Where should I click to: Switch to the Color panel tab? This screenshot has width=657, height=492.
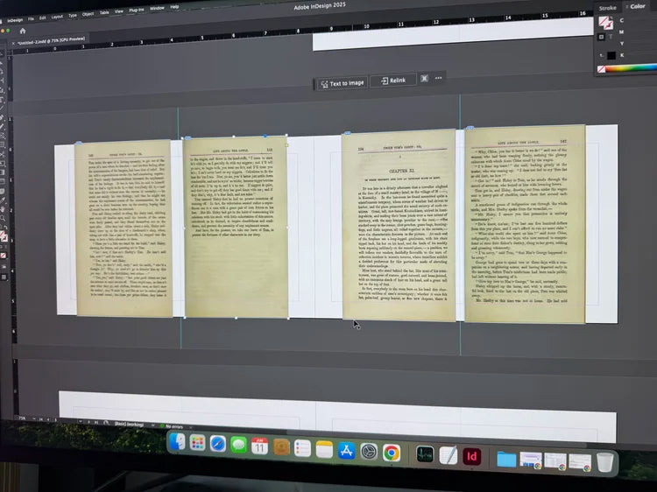point(637,6)
